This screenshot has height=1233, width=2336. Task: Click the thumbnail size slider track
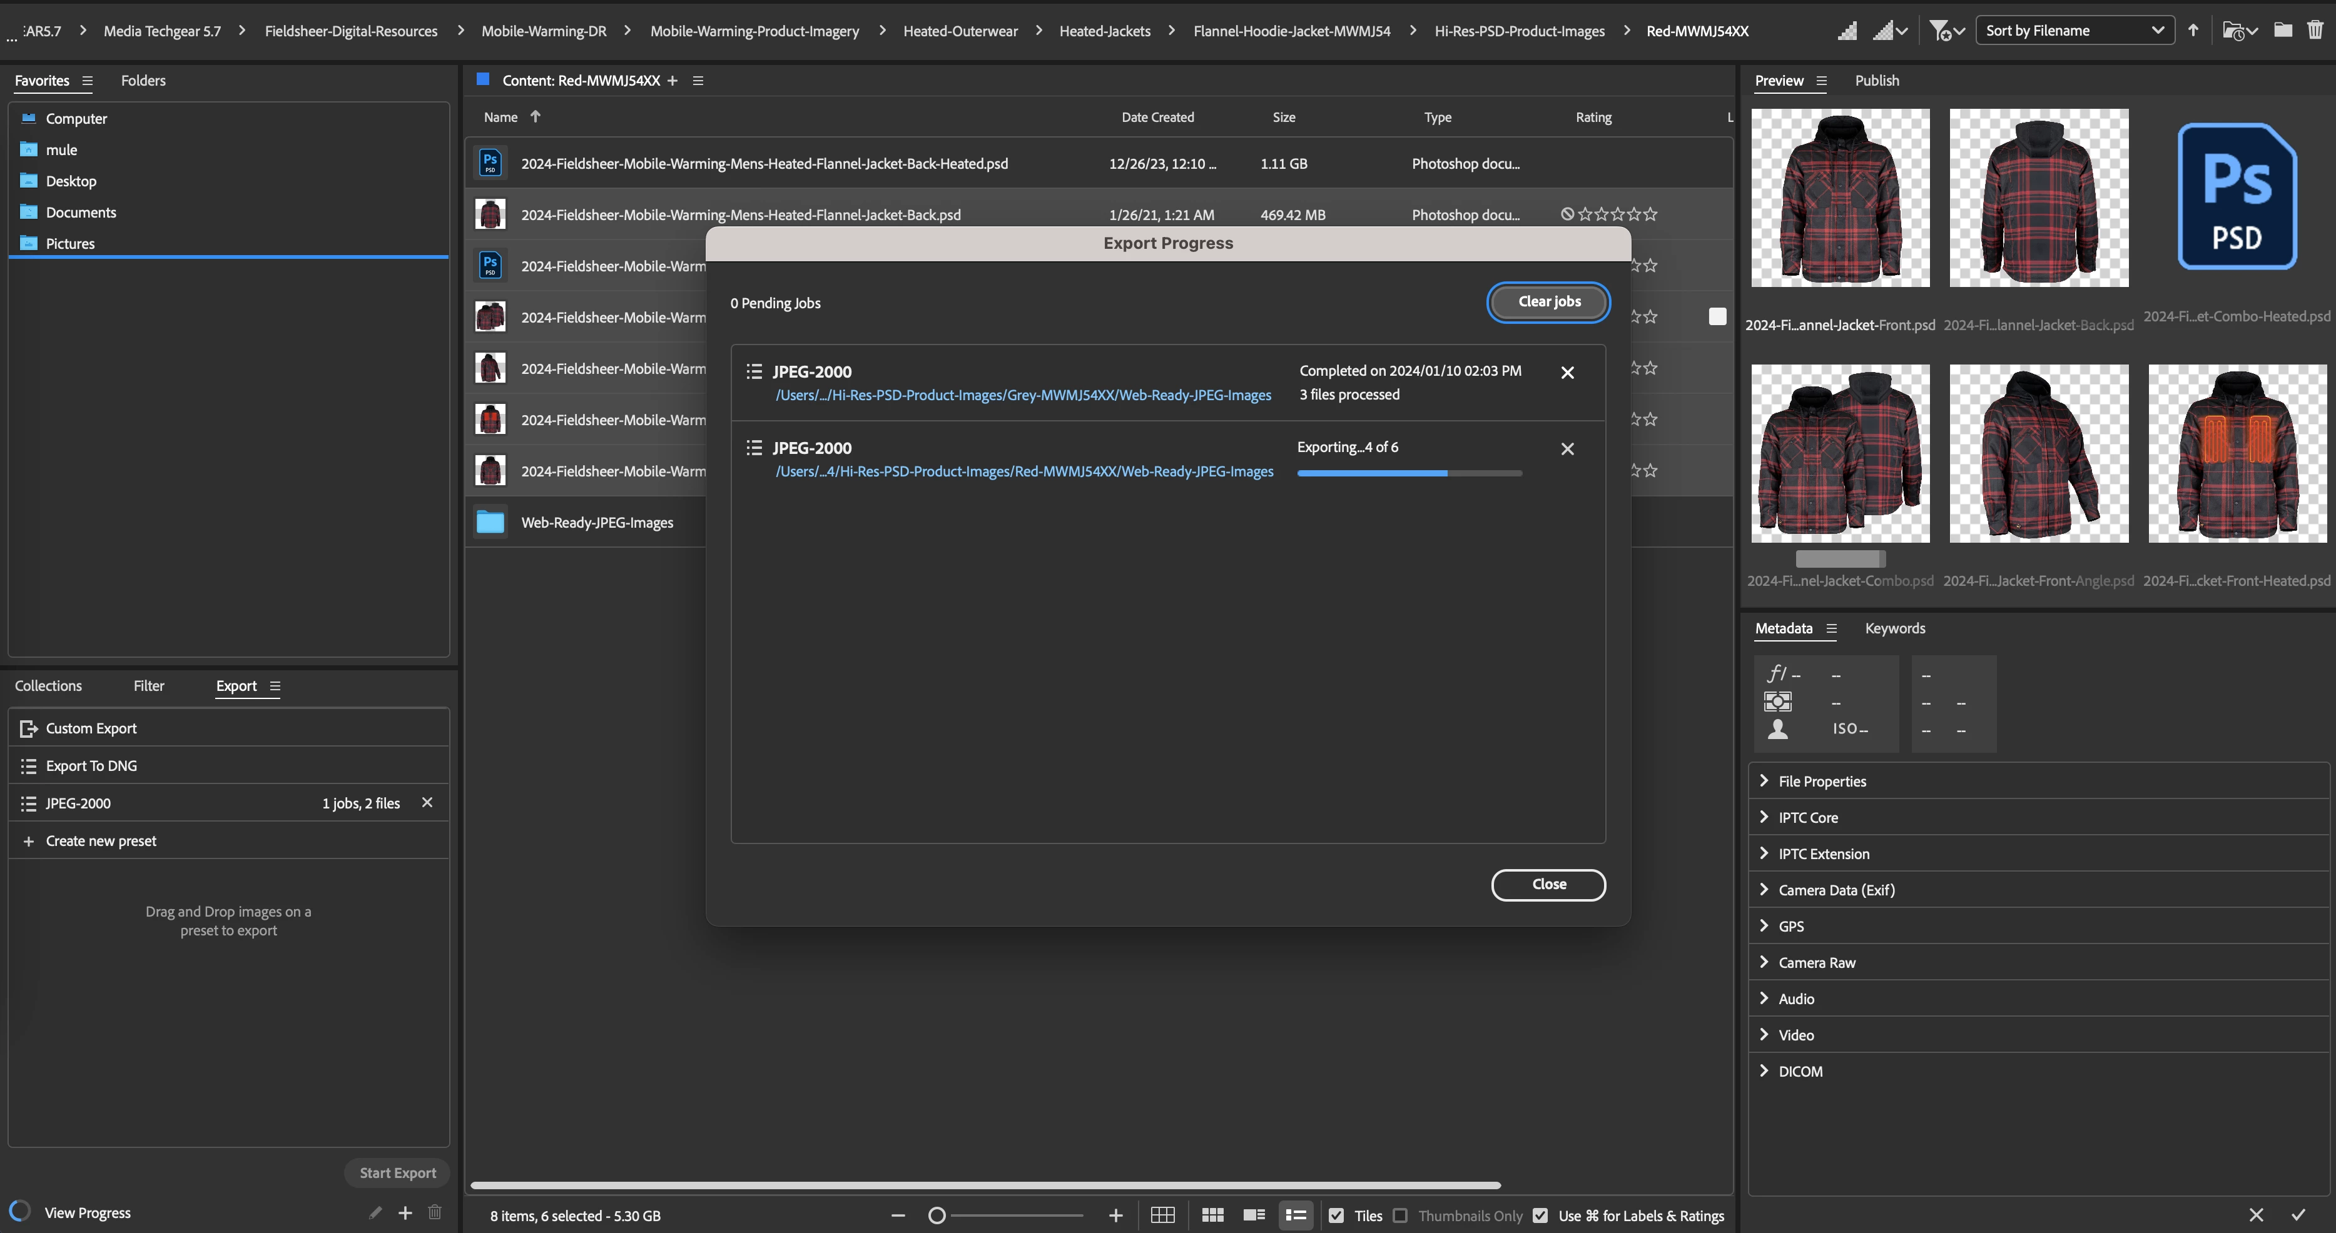(1015, 1215)
